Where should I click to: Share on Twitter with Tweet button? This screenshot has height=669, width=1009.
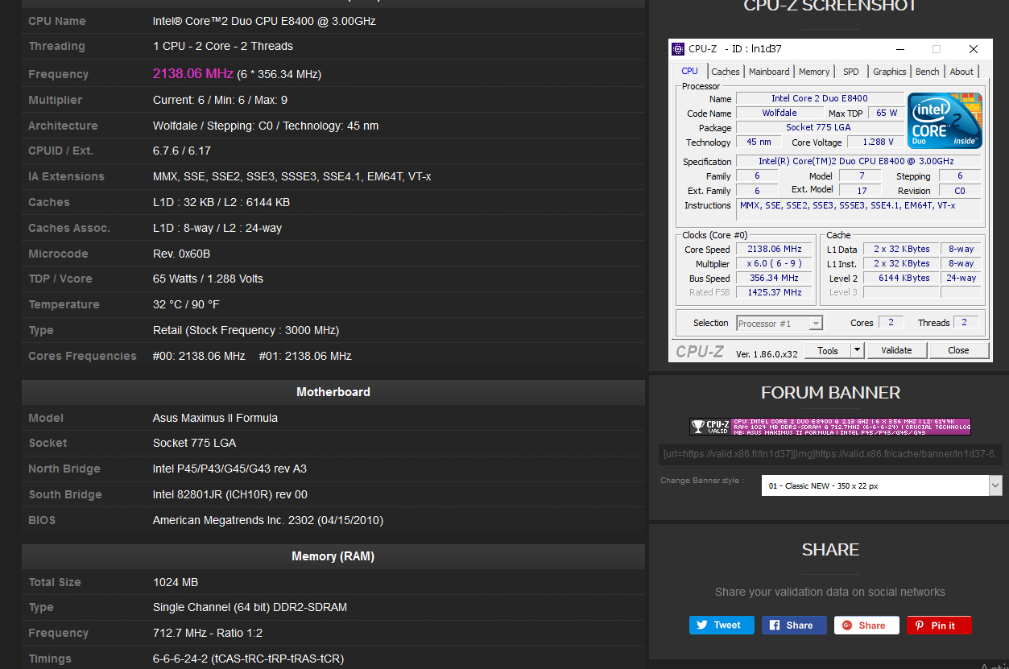coord(722,625)
